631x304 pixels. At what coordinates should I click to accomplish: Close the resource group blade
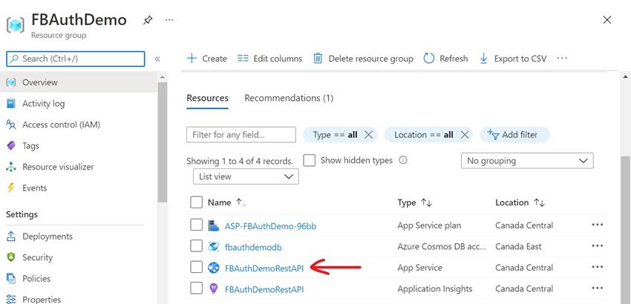pyautogui.click(x=607, y=20)
